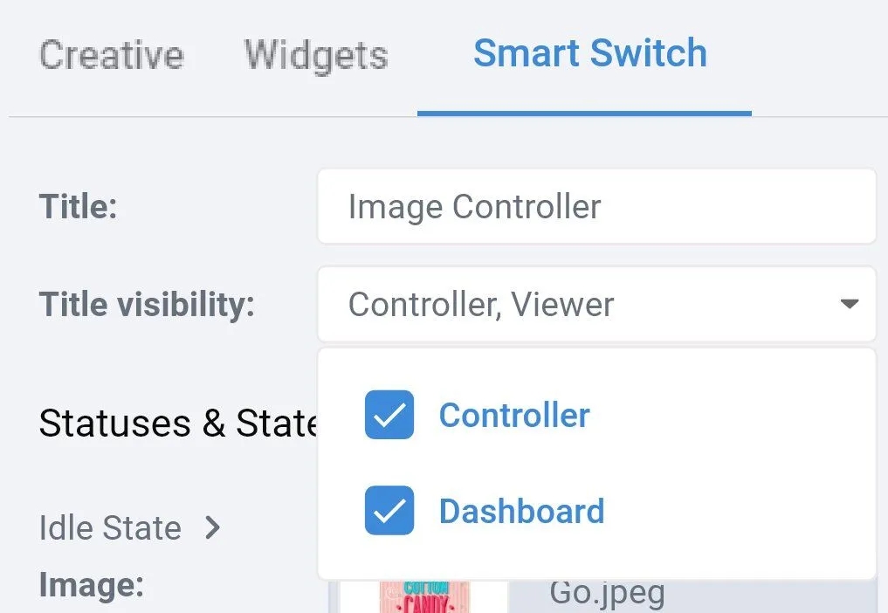Switch to the Creative tab
This screenshot has height=613, width=888.
coord(111,55)
